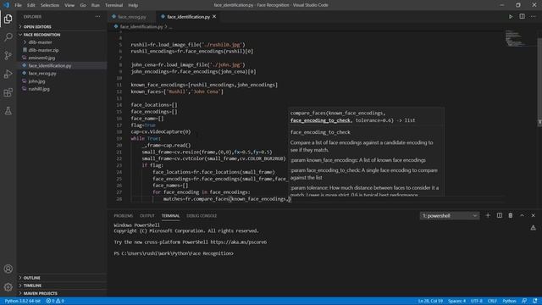Open rushil0.jpg in explorer
542x305 pixels.
pos(39,89)
